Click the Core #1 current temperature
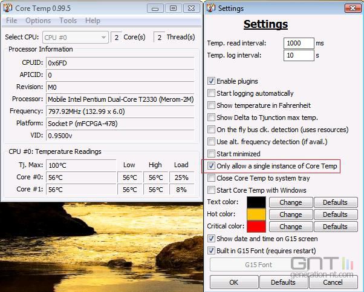Viewport: 364px width, 292px height. click(x=81, y=190)
